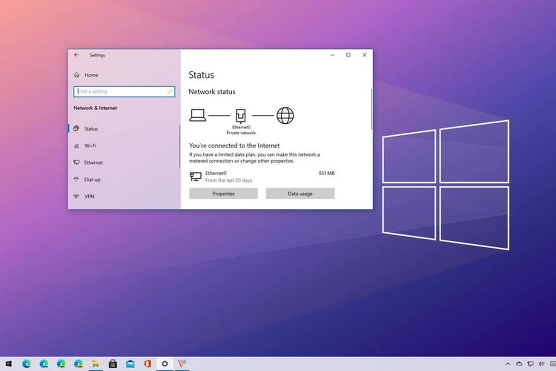This screenshot has width=556, height=371.
Task: Click the Start button
Action: [x=8, y=363]
